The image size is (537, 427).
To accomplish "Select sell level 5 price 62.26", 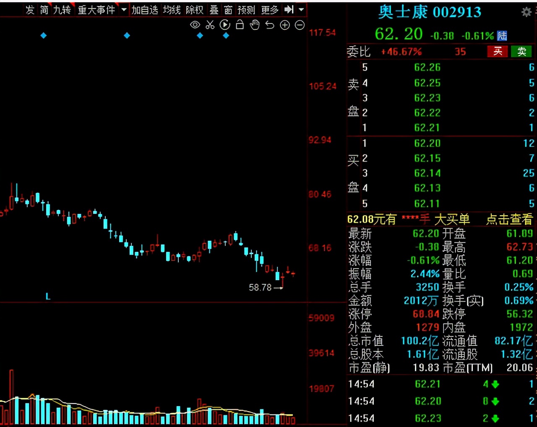I will (428, 68).
